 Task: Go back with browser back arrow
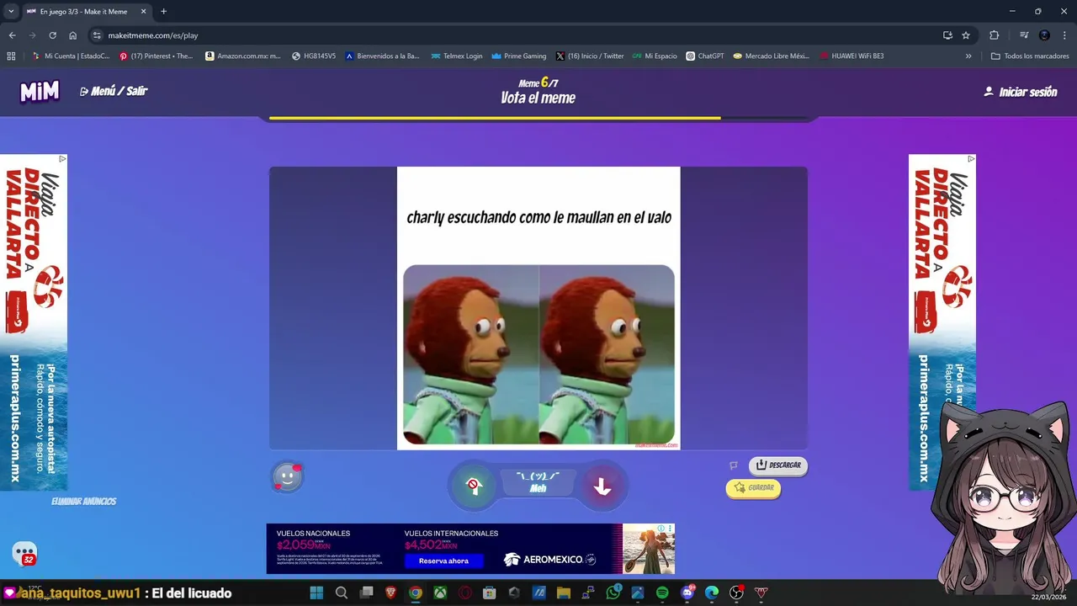tap(12, 35)
